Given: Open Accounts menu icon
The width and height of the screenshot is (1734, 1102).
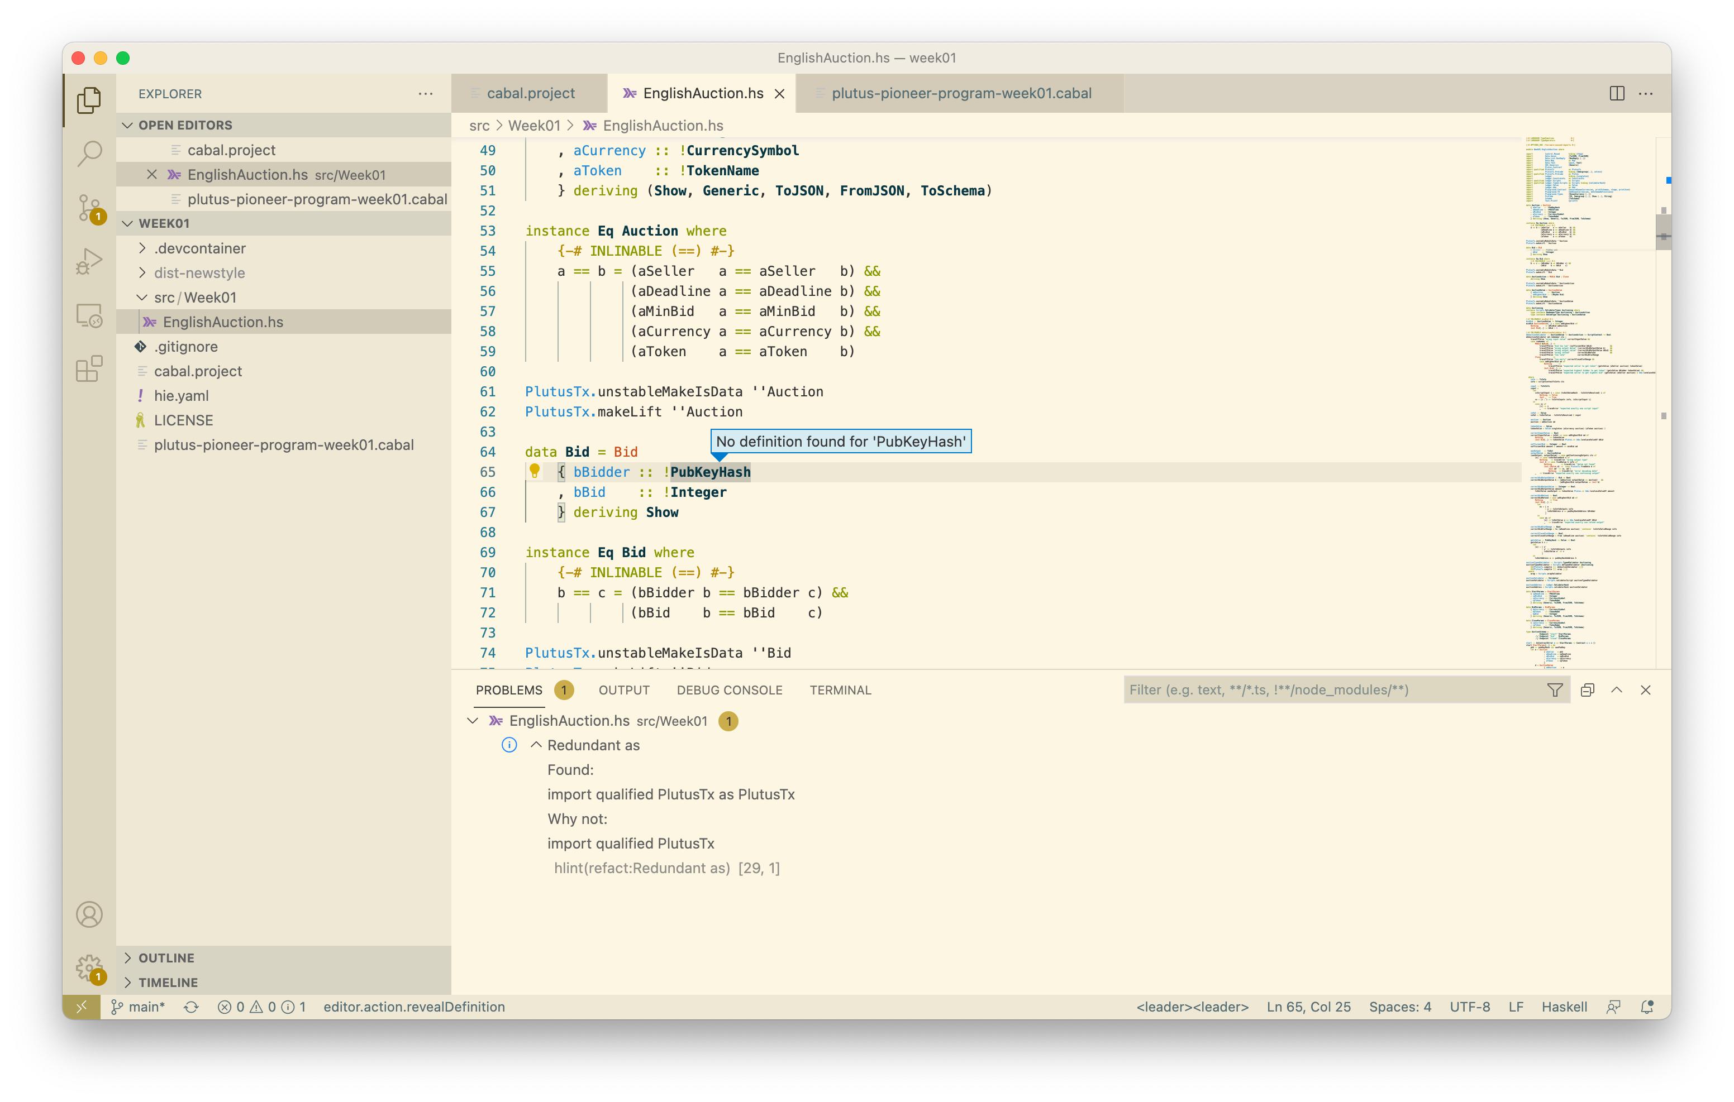Looking at the screenshot, I should (x=89, y=915).
